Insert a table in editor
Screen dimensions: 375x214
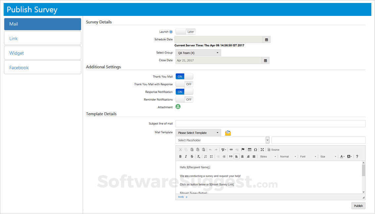click(250, 149)
